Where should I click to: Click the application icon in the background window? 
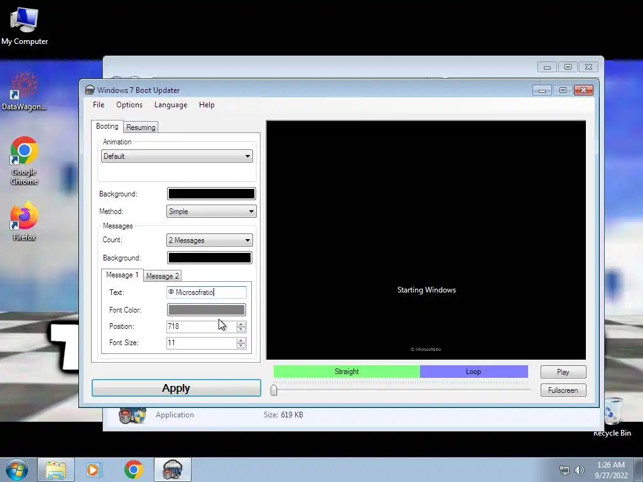132,415
